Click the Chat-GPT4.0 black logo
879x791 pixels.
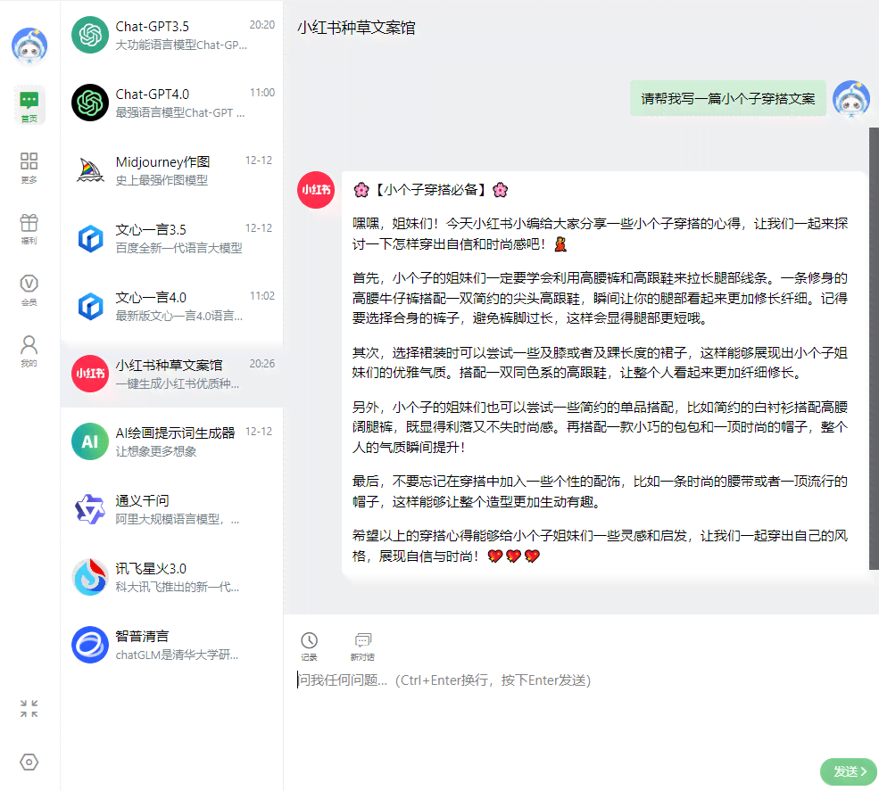click(90, 103)
